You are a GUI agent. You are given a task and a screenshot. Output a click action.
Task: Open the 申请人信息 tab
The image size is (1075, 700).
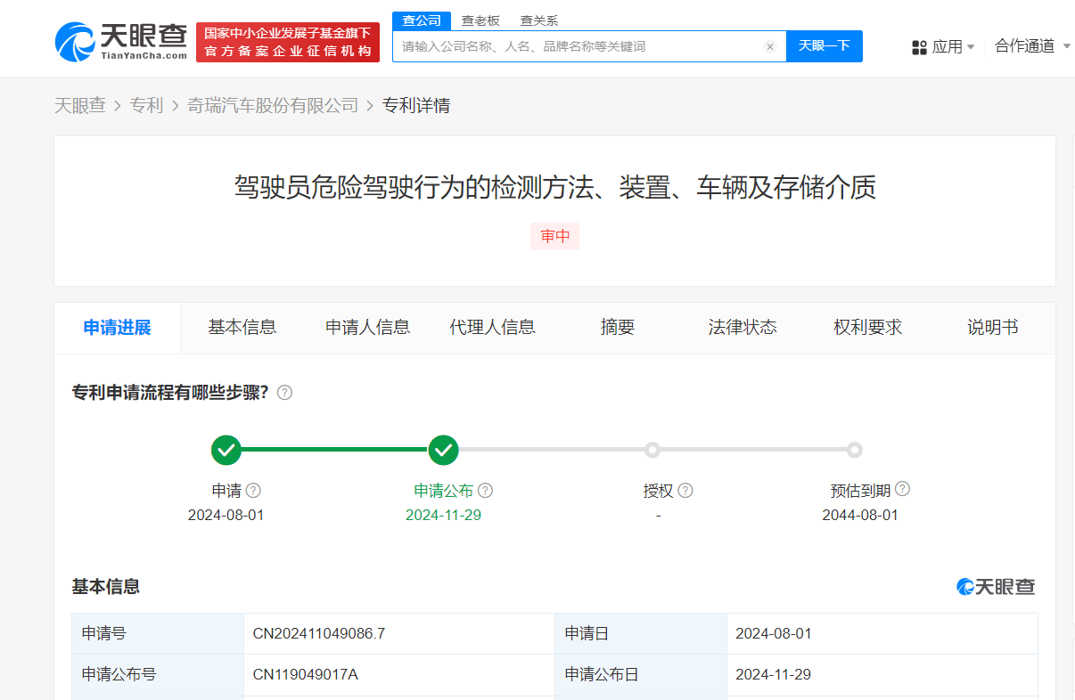pos(368,328)
